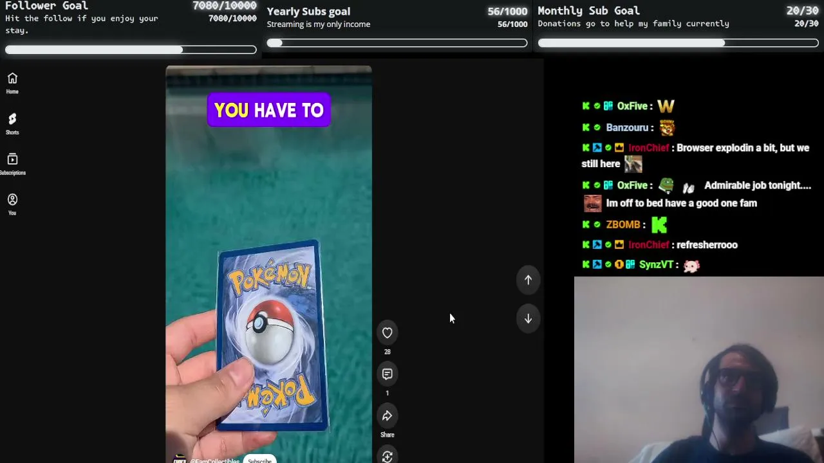This screenshot has width=824, height=463.
Task: Click the pink emote from SynzVT
Action: [691, 265]
